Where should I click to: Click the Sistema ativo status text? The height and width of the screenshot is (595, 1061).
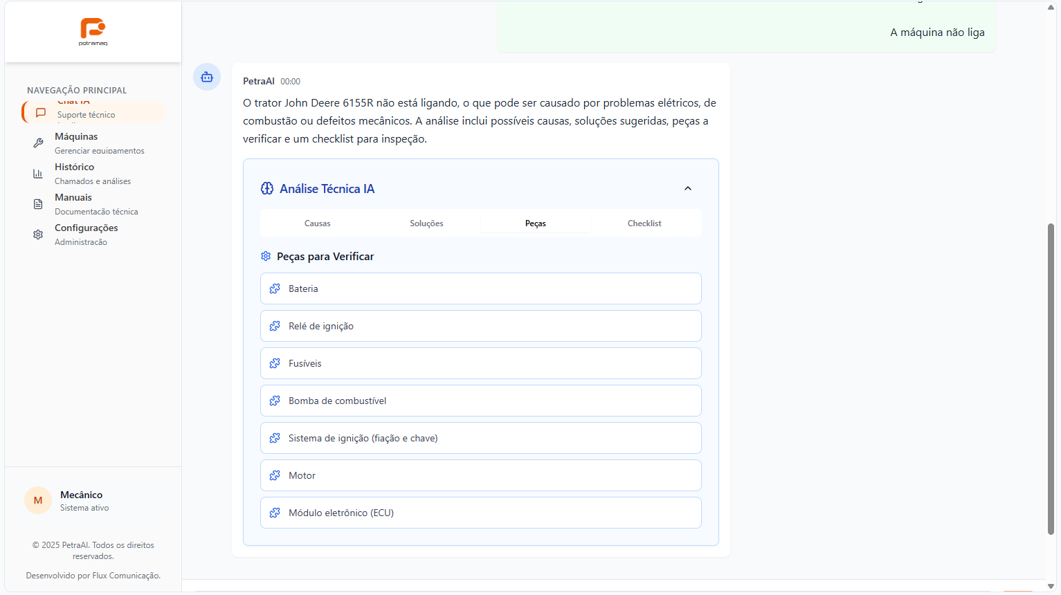(84, 508)
